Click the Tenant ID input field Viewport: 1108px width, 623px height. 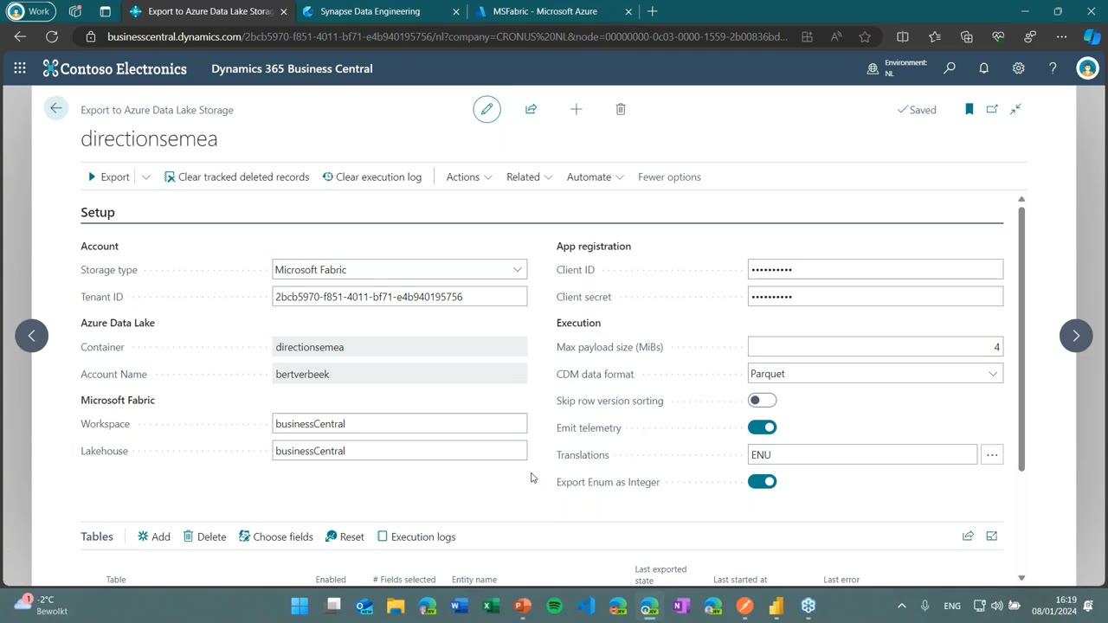400,297
